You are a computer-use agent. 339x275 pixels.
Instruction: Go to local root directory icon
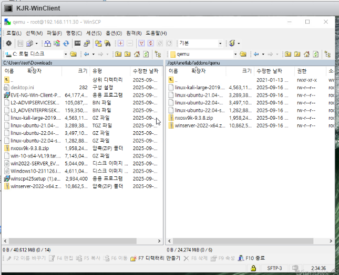click(x=128, y=54)
